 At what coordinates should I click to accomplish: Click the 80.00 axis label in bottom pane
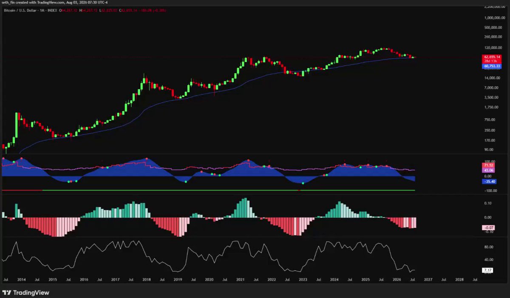(488, 247)
